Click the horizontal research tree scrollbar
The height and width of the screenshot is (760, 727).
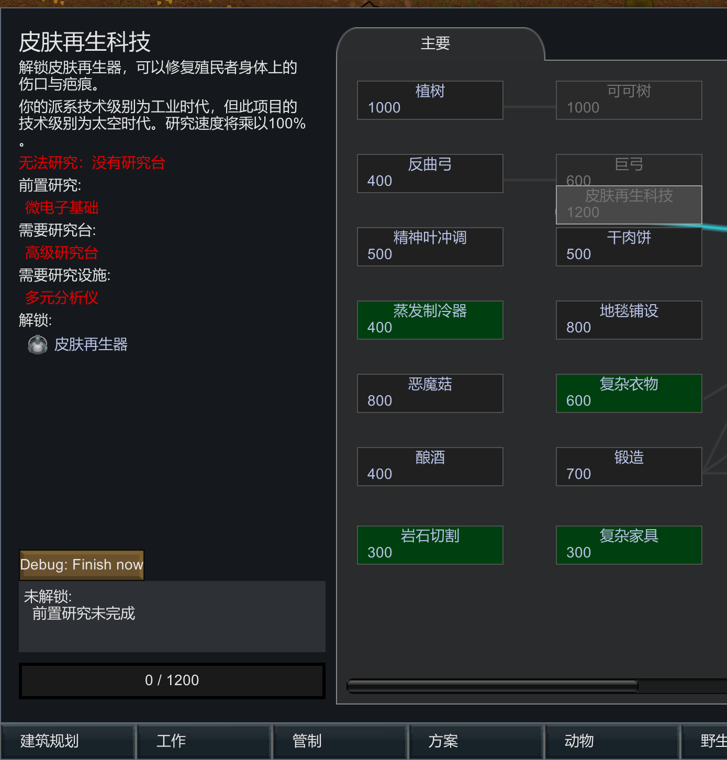[492, 686]
